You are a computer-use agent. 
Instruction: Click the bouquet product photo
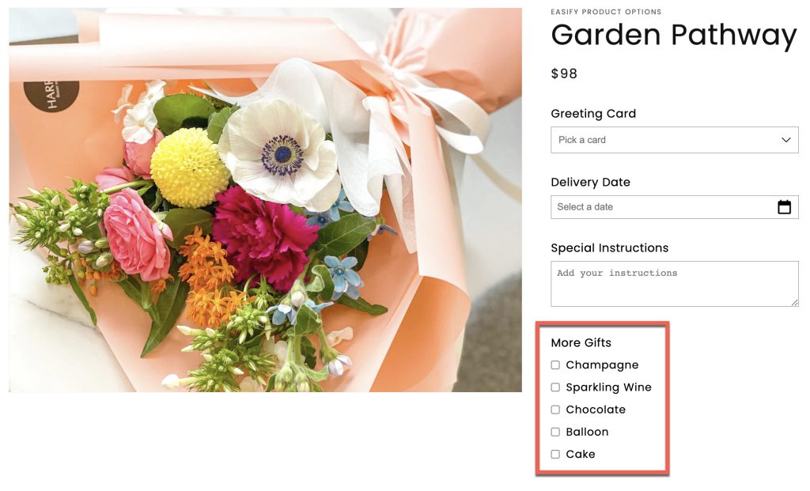click(265, 200)
